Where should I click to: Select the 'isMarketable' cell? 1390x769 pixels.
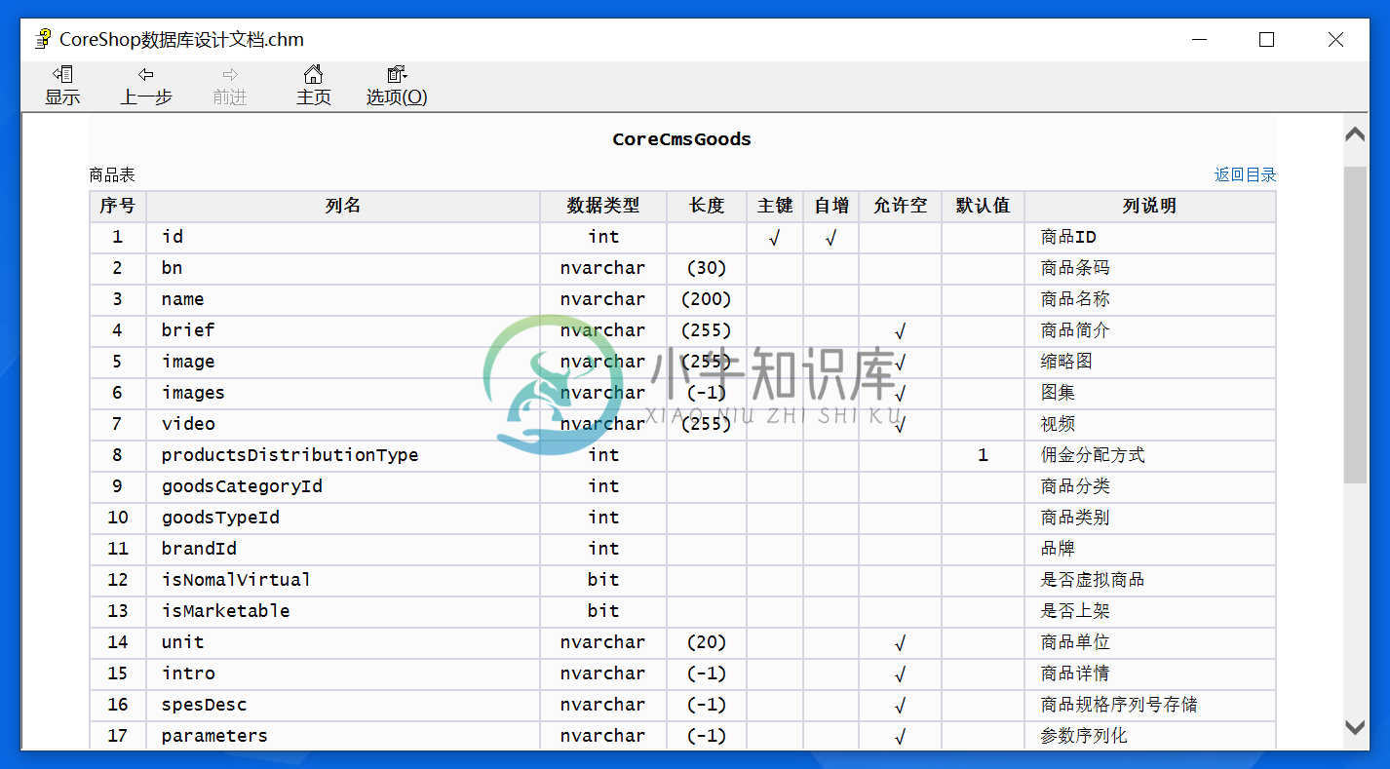pos(343,611)
